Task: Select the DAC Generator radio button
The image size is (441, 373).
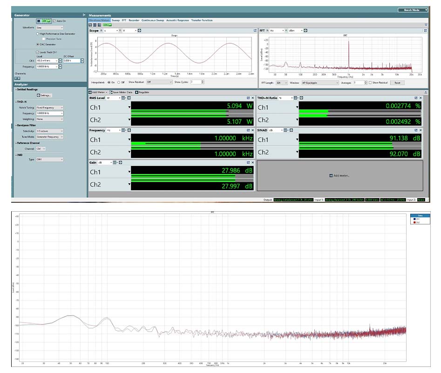Action: click(38, 44)
